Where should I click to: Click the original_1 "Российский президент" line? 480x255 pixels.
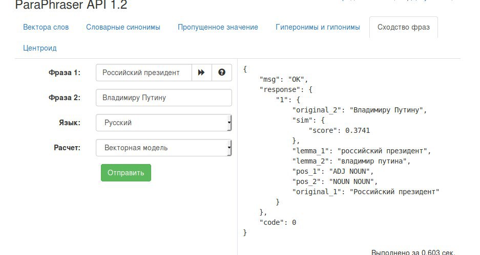click(x=366, y=192)
